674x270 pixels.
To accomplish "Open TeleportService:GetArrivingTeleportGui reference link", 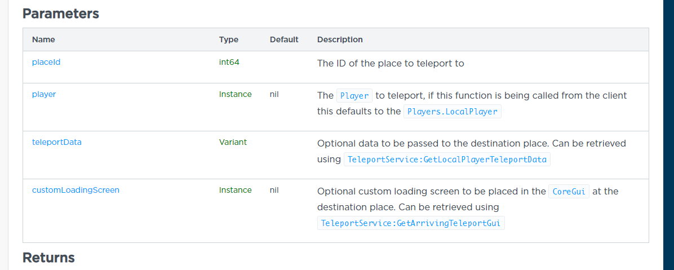I will pos(411,223).
